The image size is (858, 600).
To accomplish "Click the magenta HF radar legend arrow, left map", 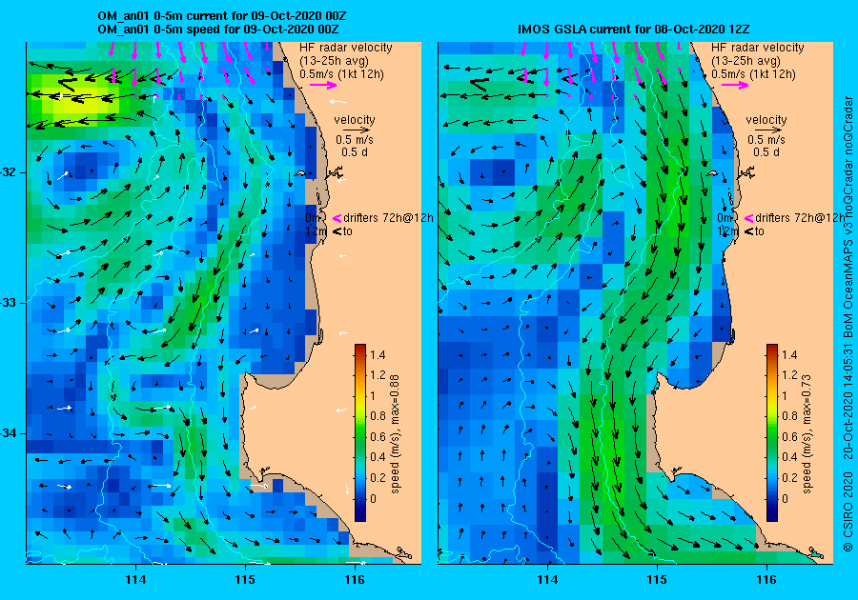I will [323, 86].
